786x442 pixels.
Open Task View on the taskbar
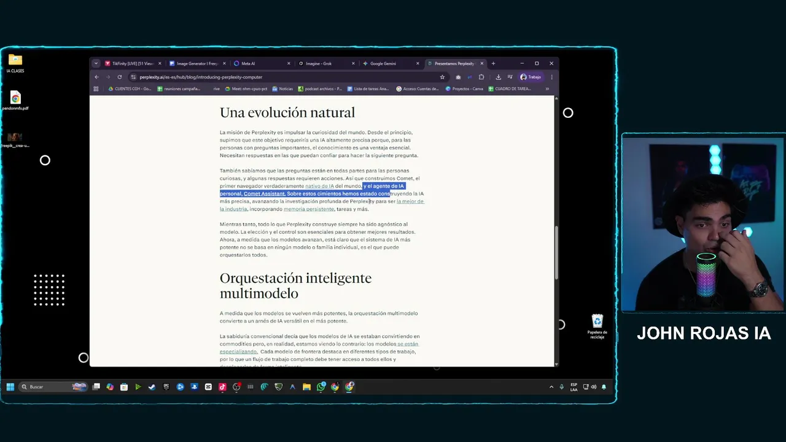[x=96, y=387]
